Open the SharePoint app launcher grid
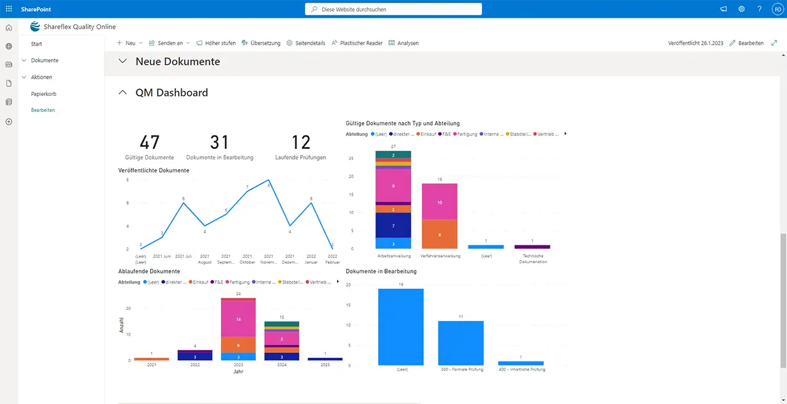This screenshot has width=787, height=404. click(9, 9)
